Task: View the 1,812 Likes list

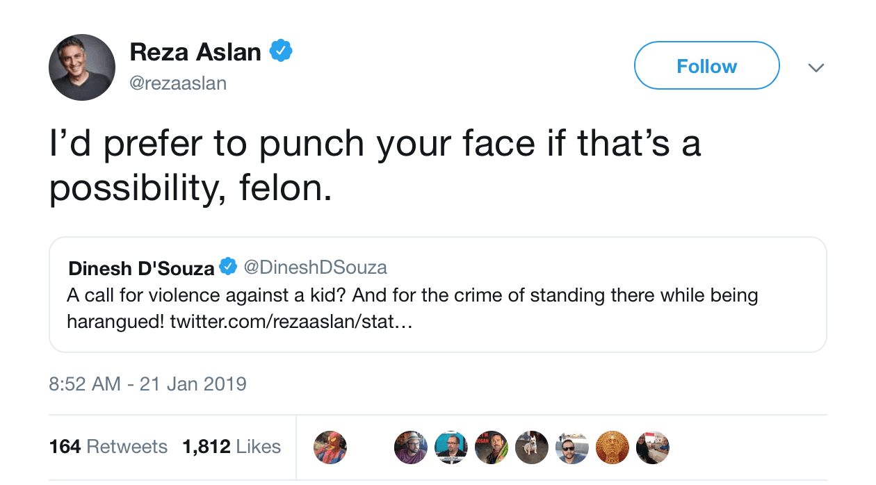Action: 232,446
